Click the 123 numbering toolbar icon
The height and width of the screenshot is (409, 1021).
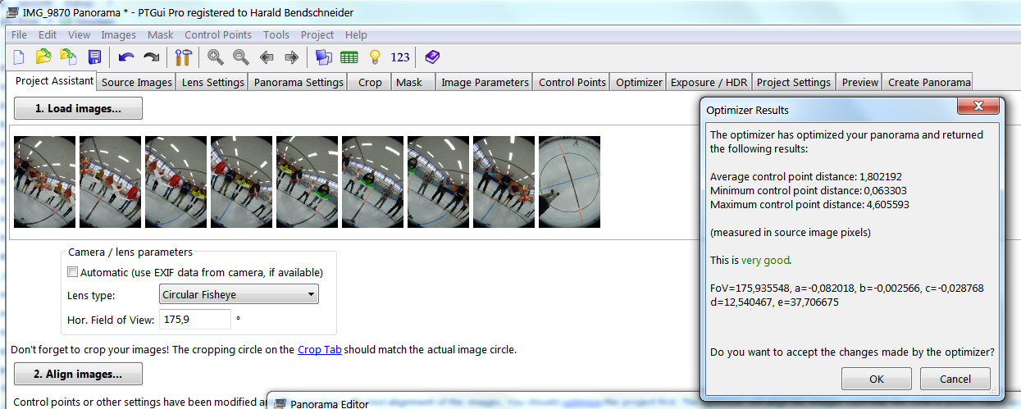tap(400, 57)
